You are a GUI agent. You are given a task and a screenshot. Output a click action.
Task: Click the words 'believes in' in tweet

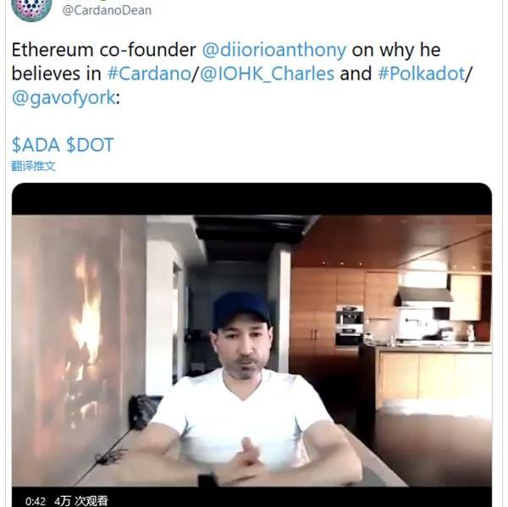coord(57,74)
